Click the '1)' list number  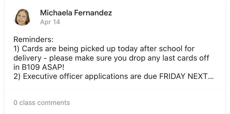[17, 49]
